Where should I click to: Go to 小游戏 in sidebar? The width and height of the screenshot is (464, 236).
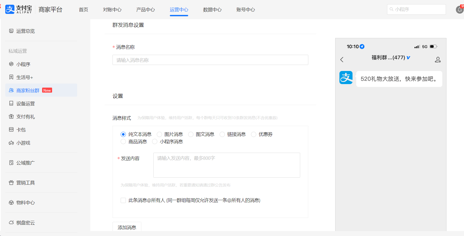pos(23,143)
